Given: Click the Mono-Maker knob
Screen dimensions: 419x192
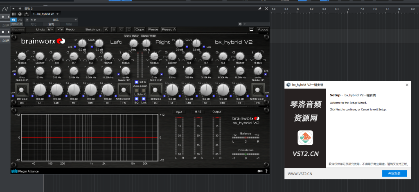Looking at the screenshot, I should pyautogui.click(x=134, y=43).
